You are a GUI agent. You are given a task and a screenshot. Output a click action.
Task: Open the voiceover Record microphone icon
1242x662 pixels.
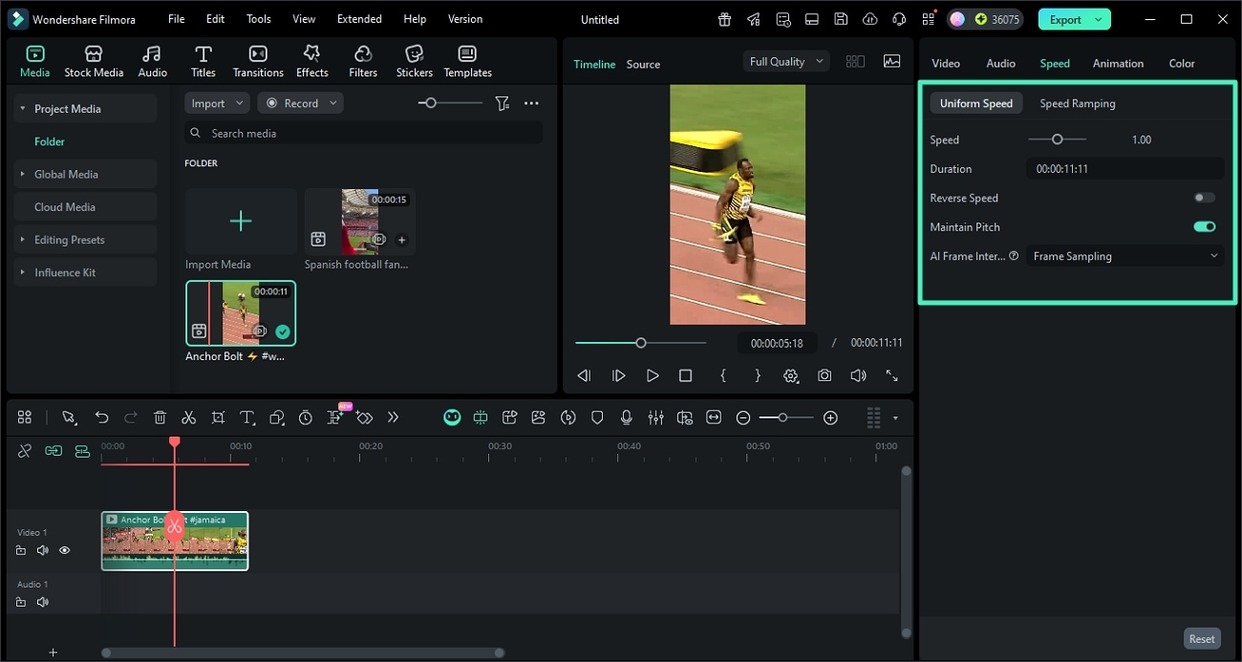pyautogui.click(x=627, y=417)
